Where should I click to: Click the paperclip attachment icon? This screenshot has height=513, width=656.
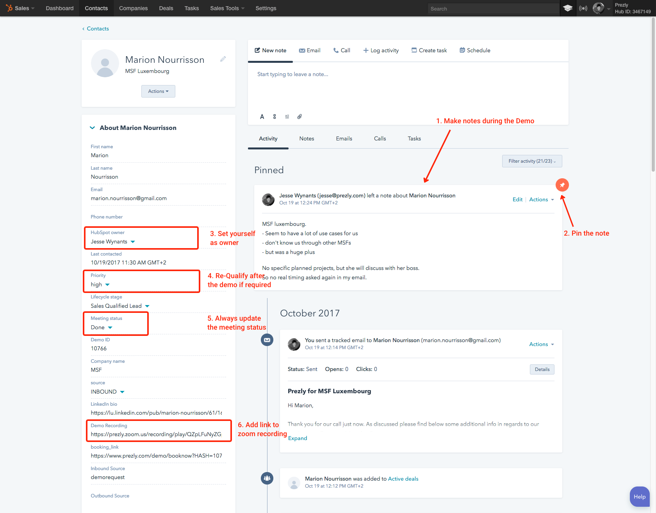(299, 117)
